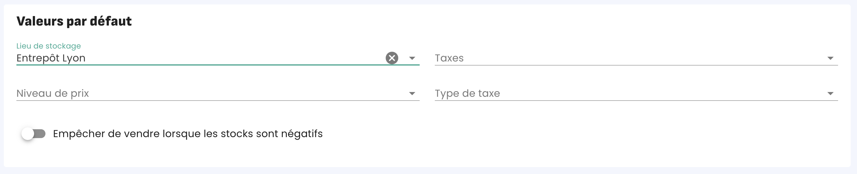
Task: Open the Type de taxe dropdown arrow
Action: [830, 94]
